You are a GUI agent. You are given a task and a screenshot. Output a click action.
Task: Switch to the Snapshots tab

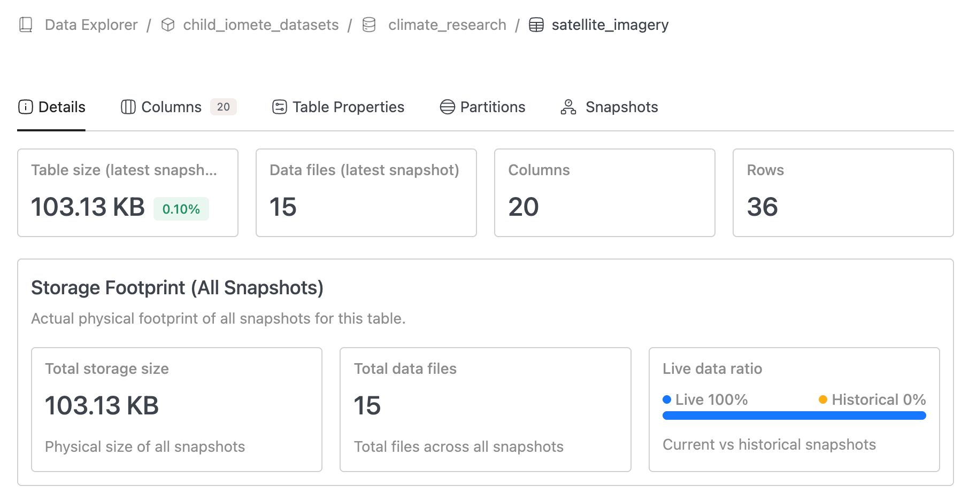coord(621,107)
